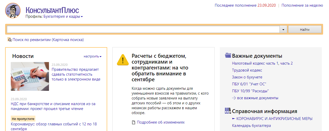This screenshot has width=329, height=131.
Task: Click document icon beside Подробнее об изменениях
Action: [x=133, y=123]
